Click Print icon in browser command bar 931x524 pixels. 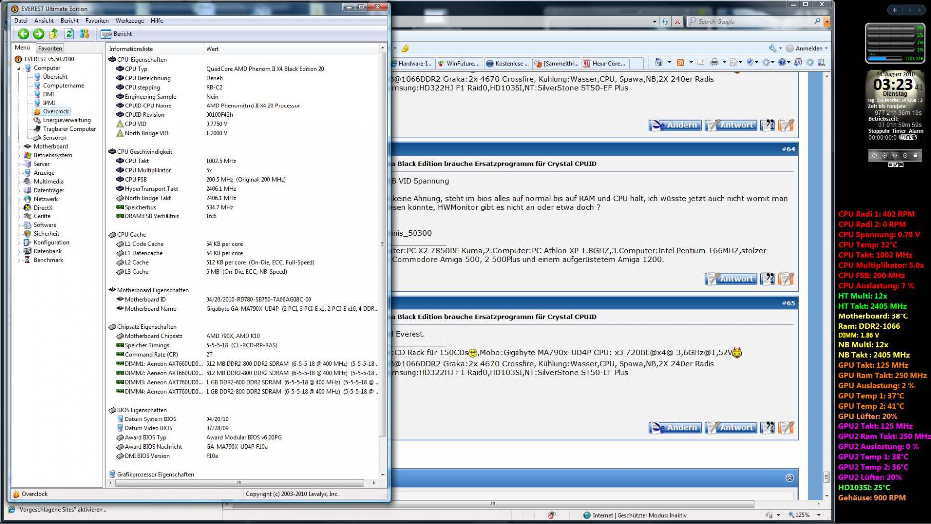coord(714,62)
